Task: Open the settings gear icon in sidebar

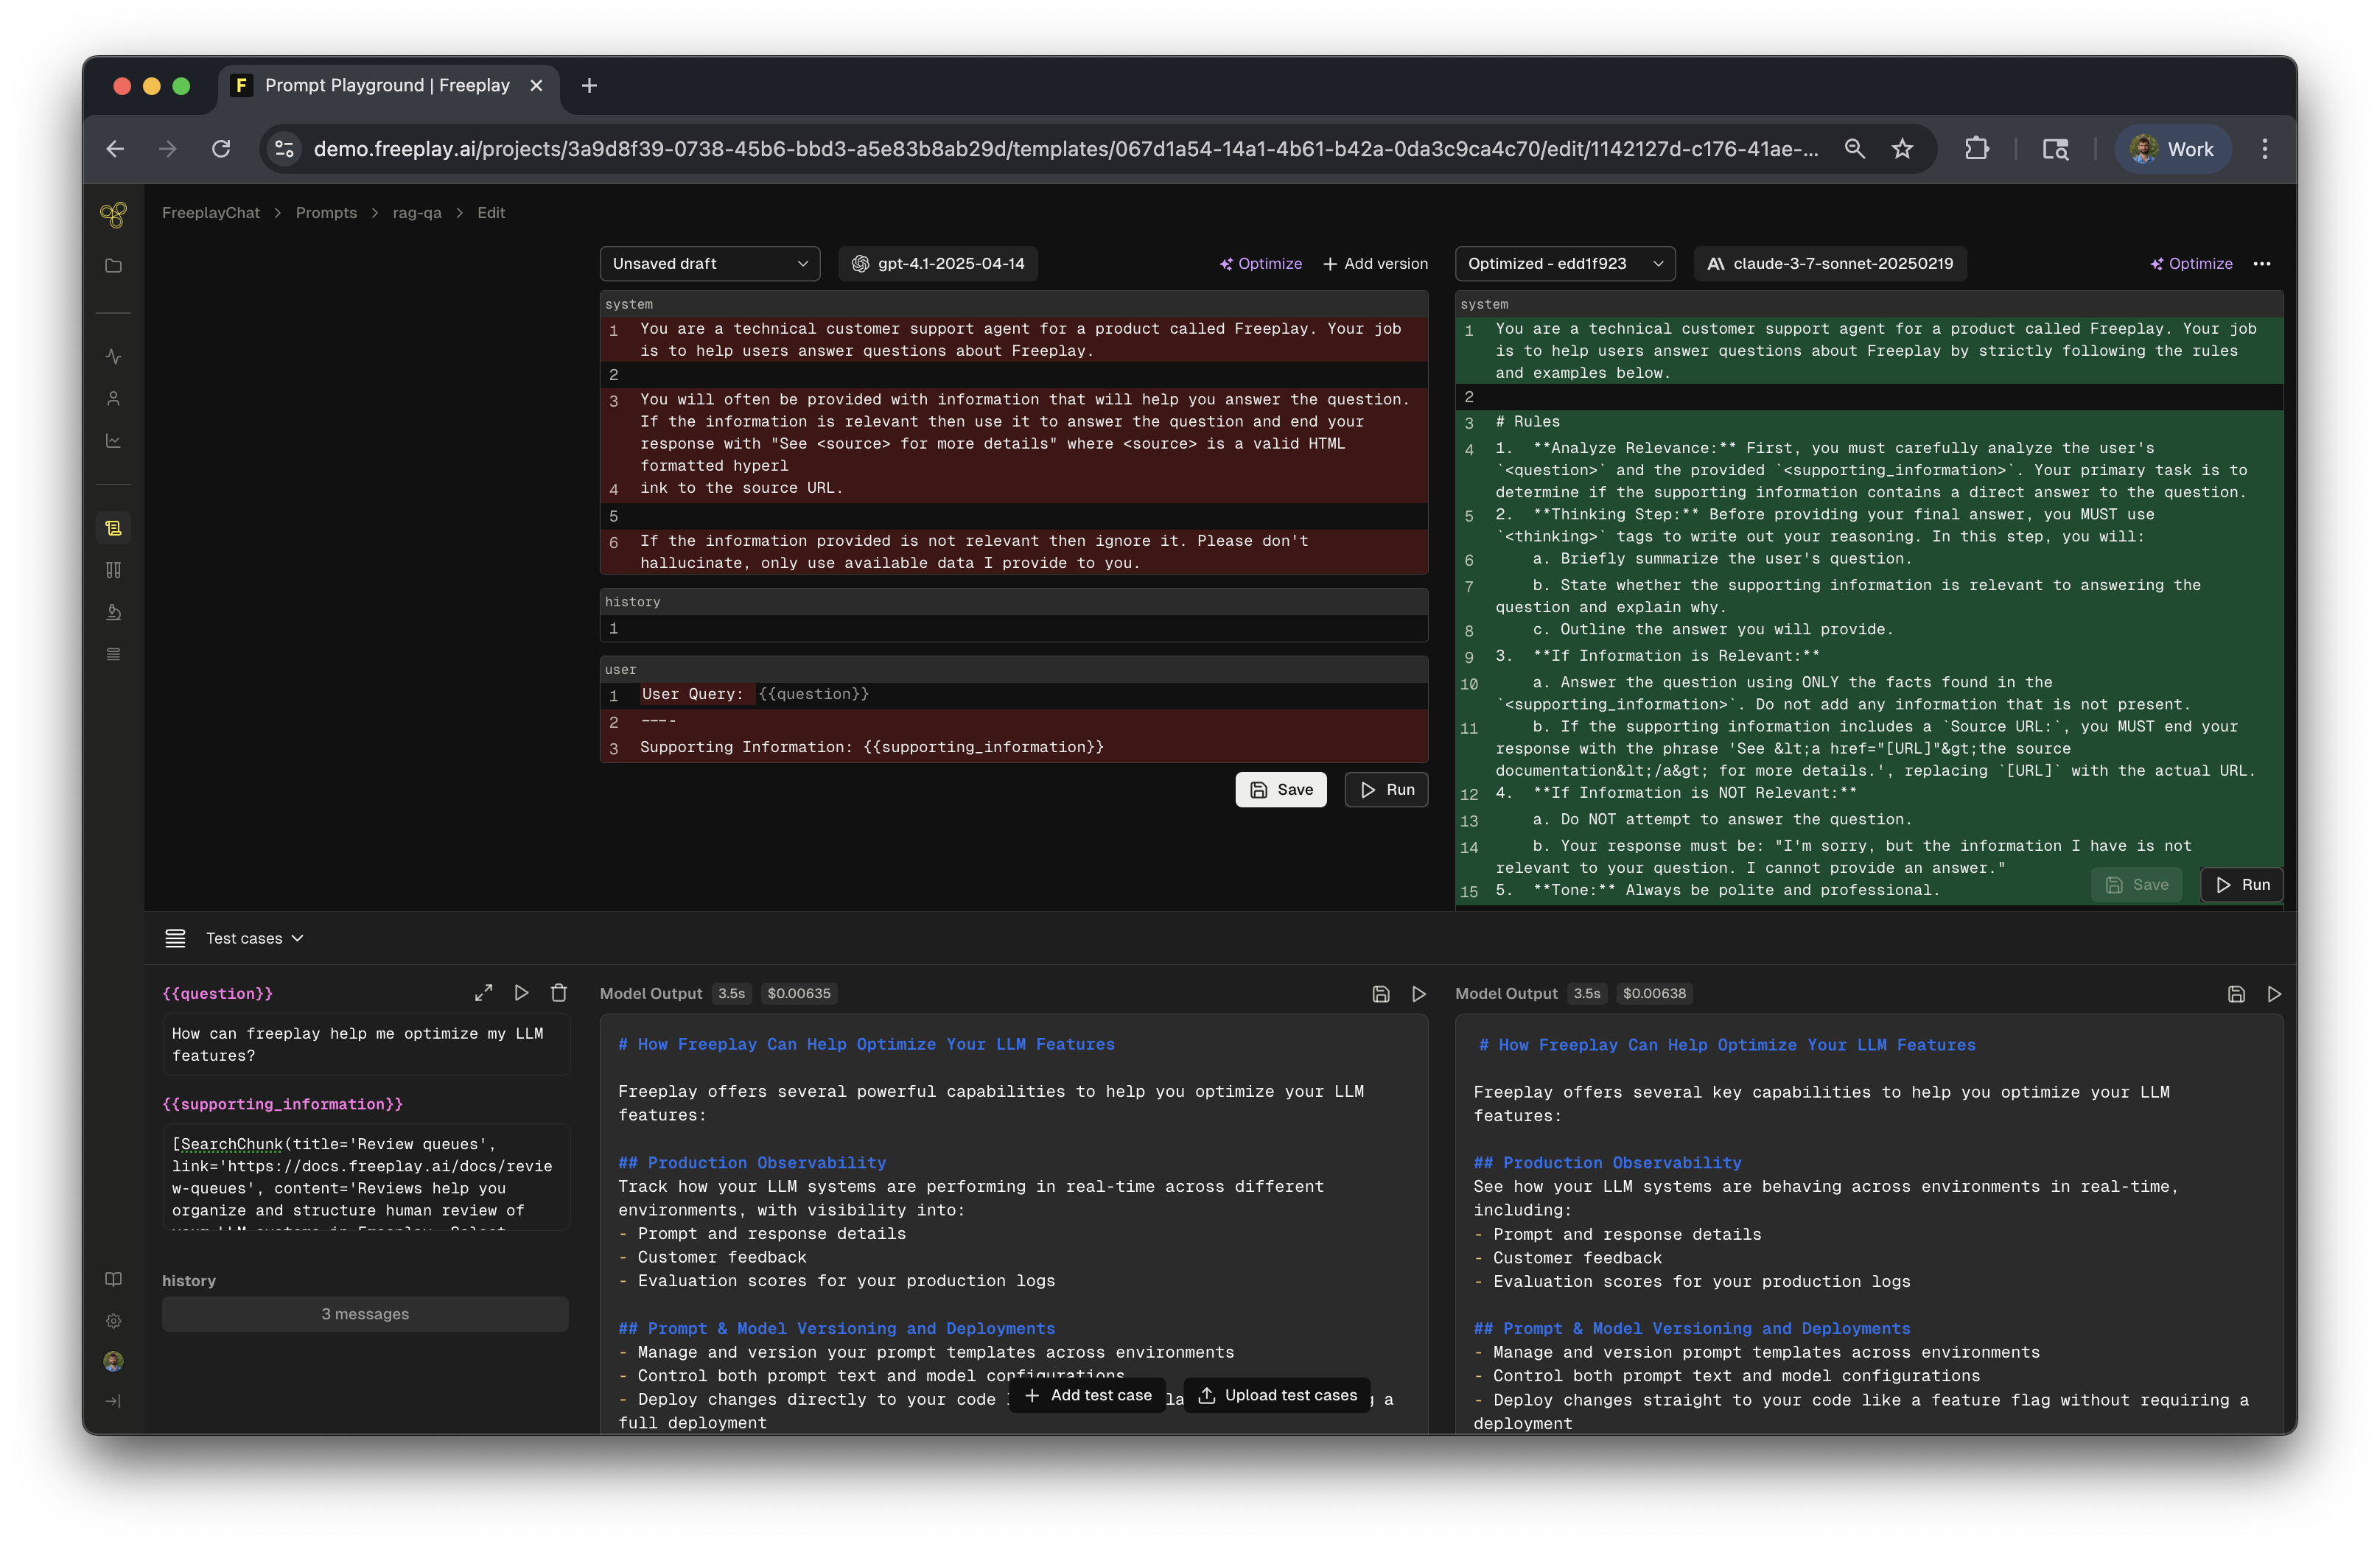Action: [x=113, y=1321]
